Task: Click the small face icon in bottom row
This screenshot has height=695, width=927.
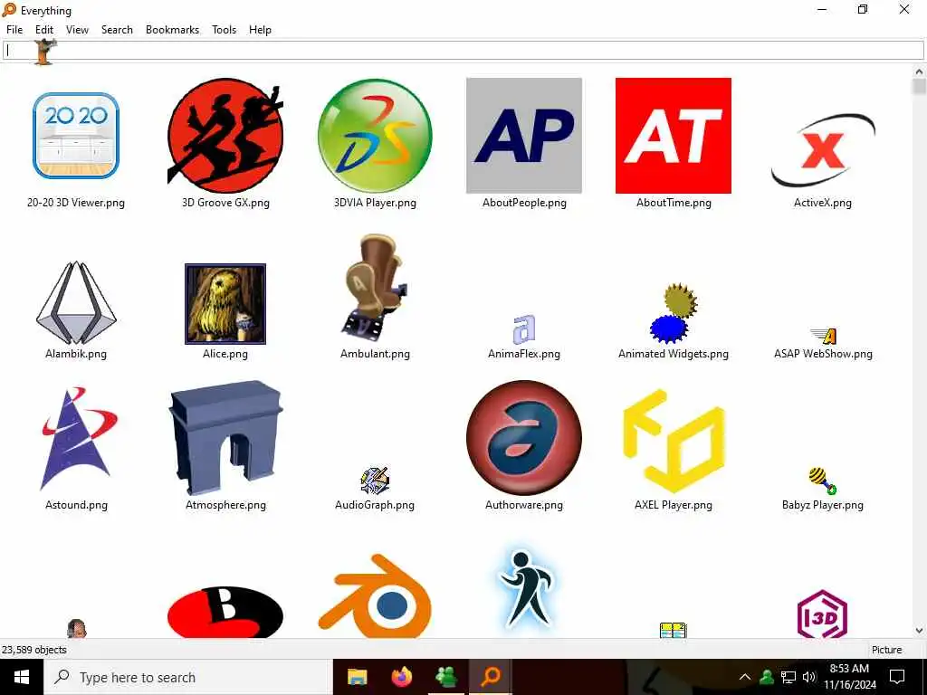Action: pos(76,628)
